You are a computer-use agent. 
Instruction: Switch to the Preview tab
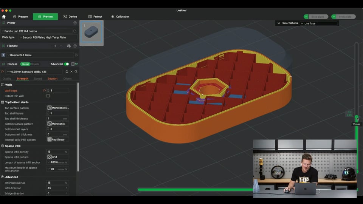tap(45, 17)
